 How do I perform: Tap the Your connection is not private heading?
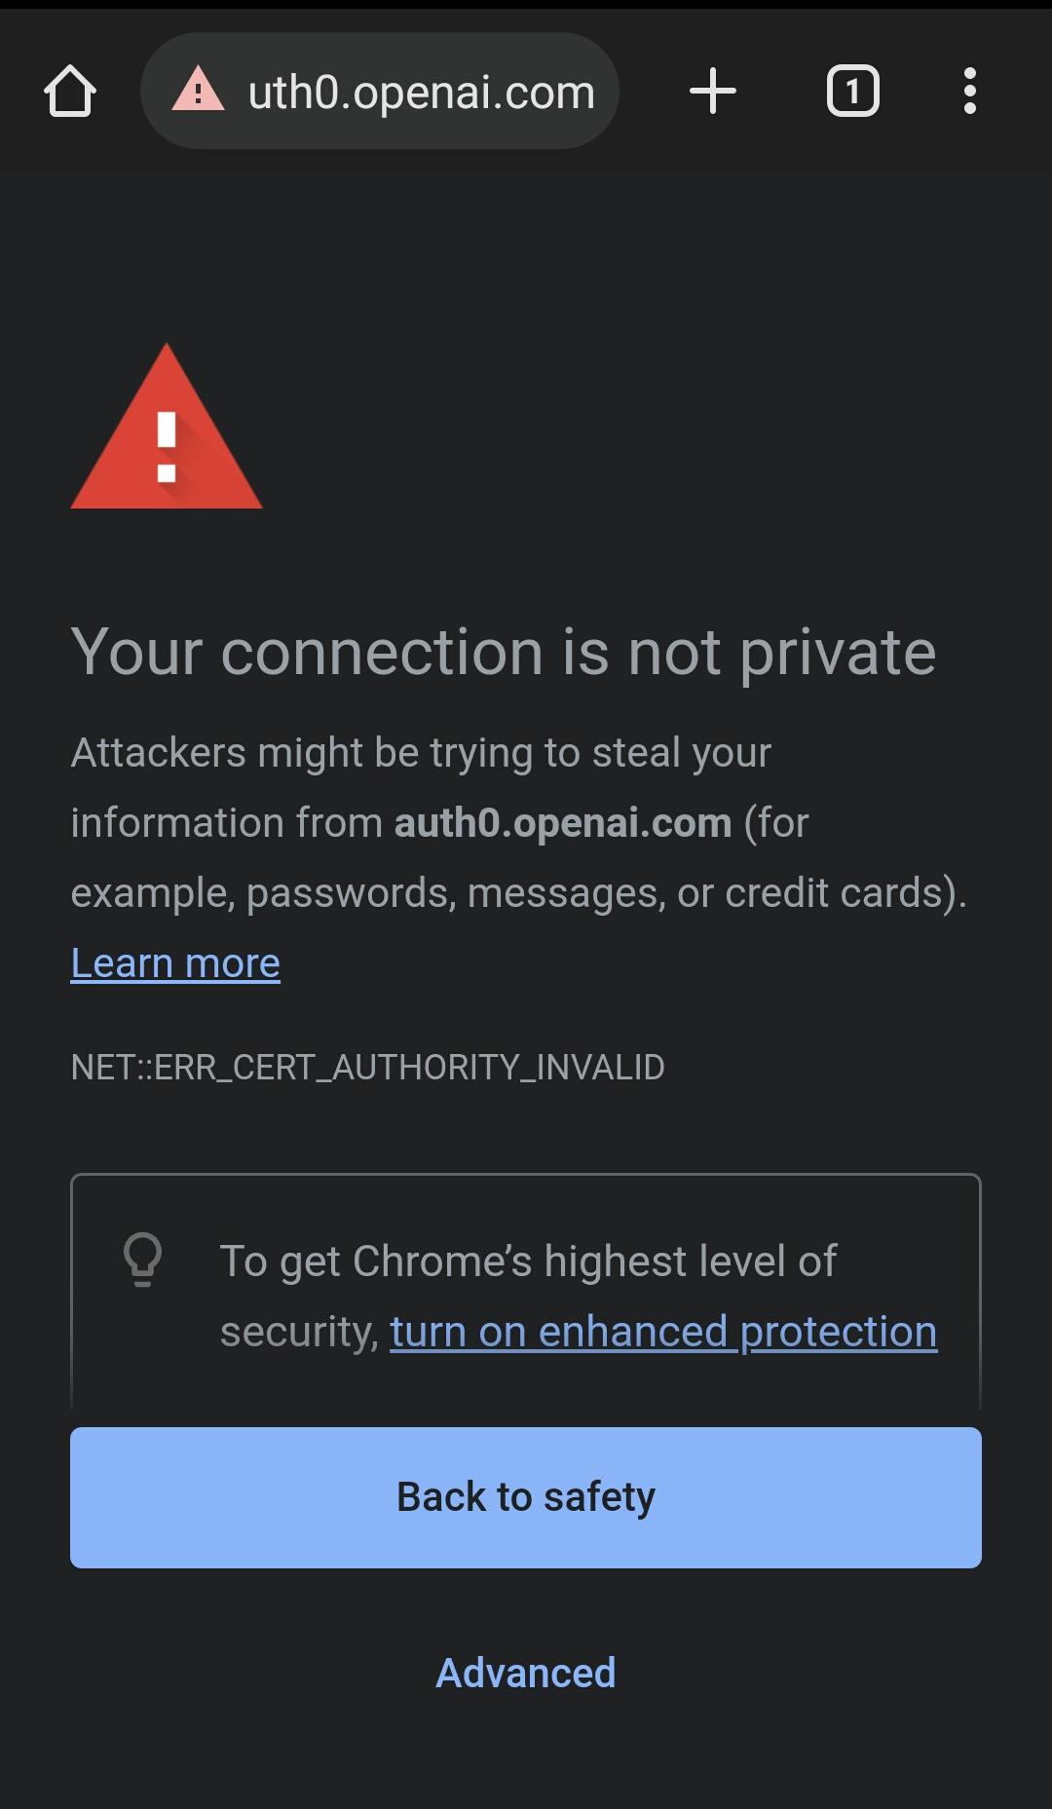tap(504, 651)
